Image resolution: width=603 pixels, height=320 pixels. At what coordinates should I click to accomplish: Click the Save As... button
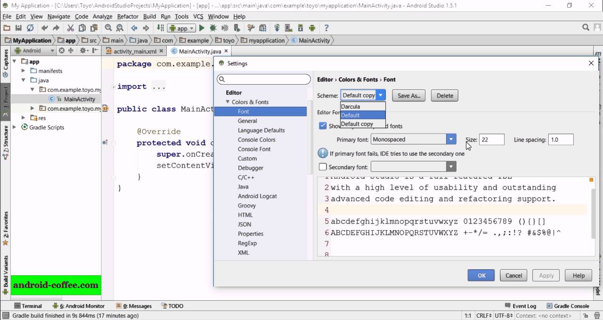pyautogui.click(x=409, y=96)
